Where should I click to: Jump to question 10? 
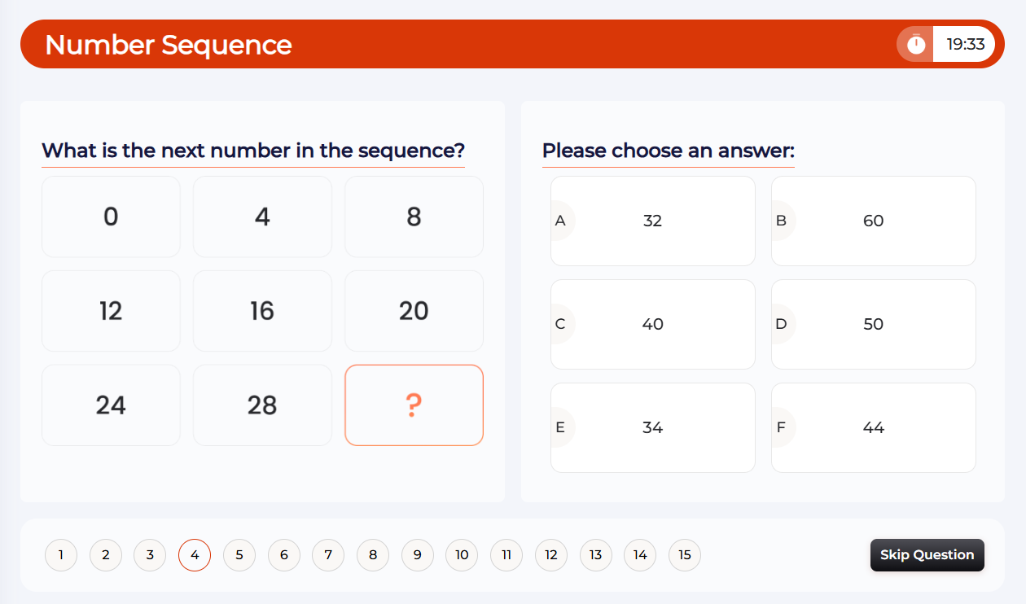click(462, 555)
